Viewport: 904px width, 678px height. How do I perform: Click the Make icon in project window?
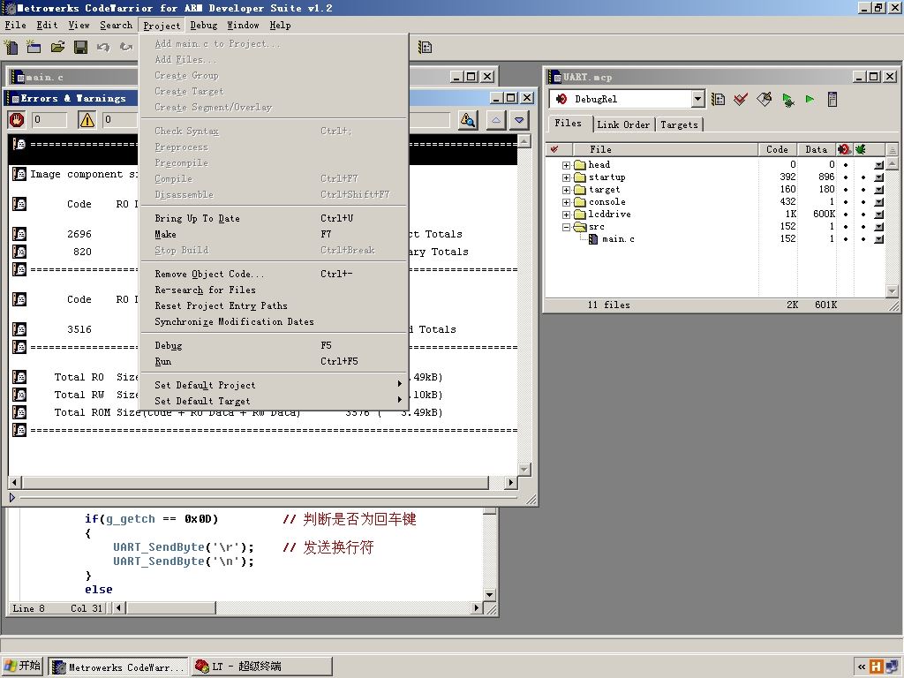coord(765,99)
